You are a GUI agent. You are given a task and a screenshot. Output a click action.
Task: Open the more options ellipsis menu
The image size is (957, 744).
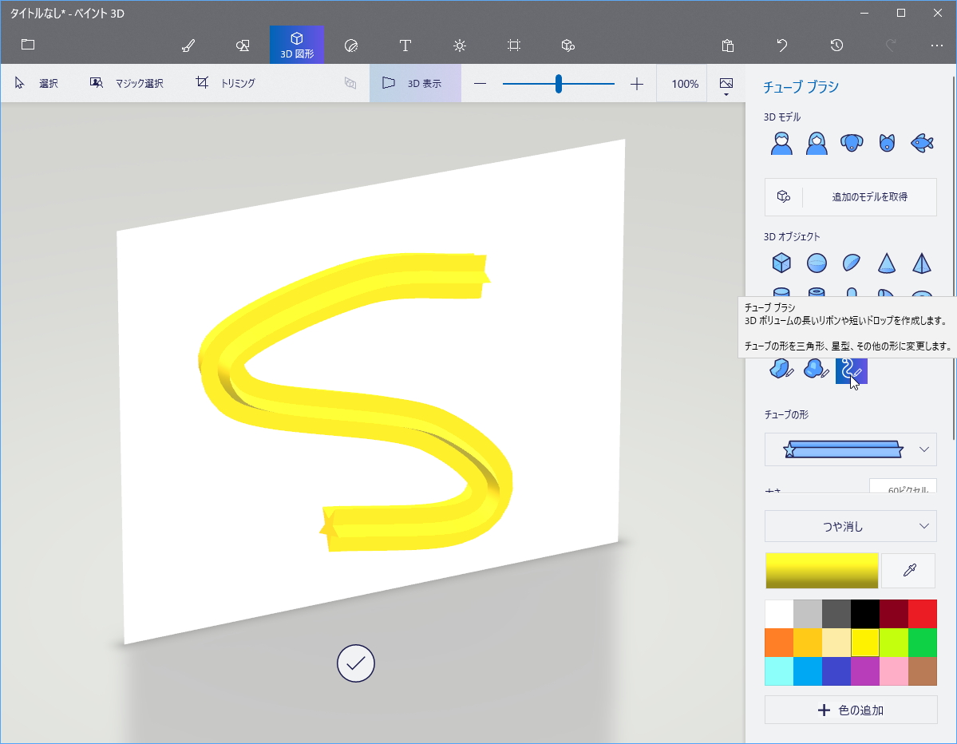pos(937,46)
